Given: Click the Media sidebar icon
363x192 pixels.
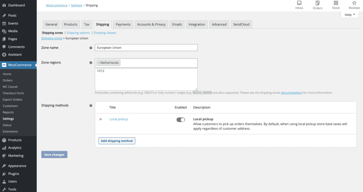Looking at the screenshot, I should (4, 31).
